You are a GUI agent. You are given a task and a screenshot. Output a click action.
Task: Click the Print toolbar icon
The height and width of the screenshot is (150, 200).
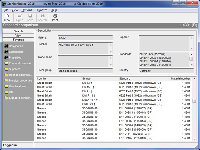[x=55, y=16]
